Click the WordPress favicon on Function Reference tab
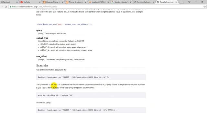This screenshot has width=207, height=116. [135, 2]
